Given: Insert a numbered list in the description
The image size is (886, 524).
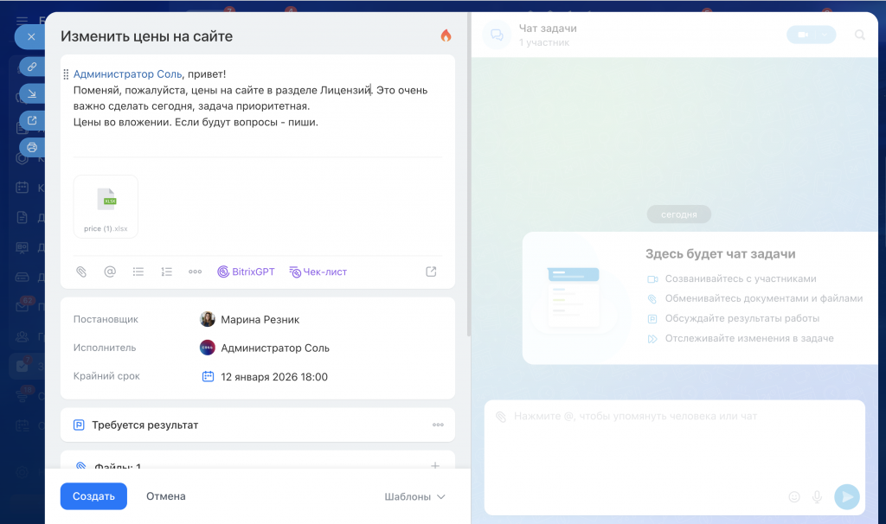Looking at the screenshot, I should (167, 272).
